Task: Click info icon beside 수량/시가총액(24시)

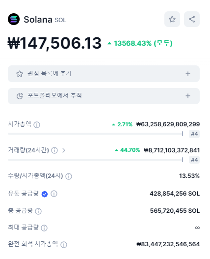Action: pos(69,176)
